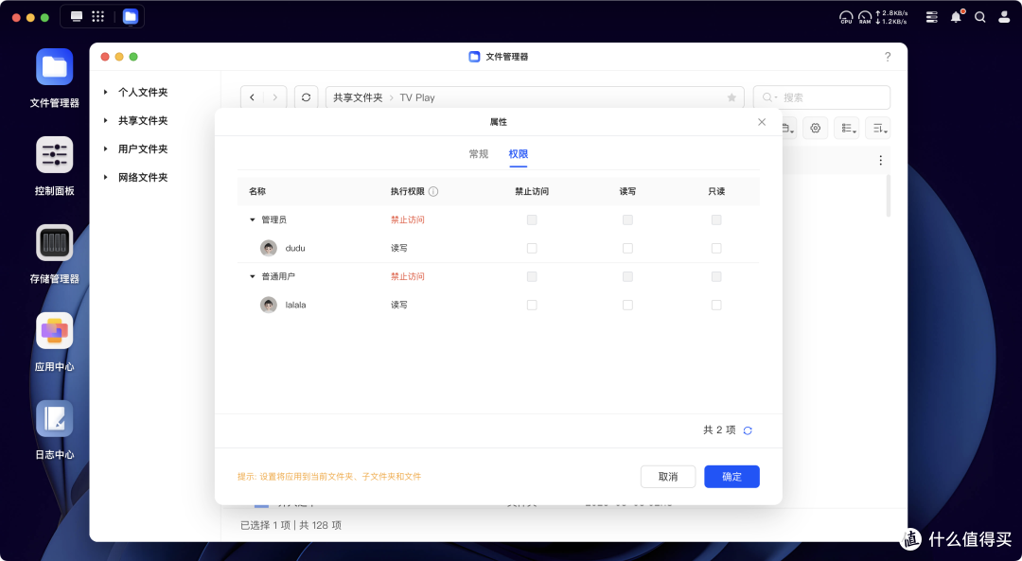Confirm with the 确定 button

tap(731, 476)
